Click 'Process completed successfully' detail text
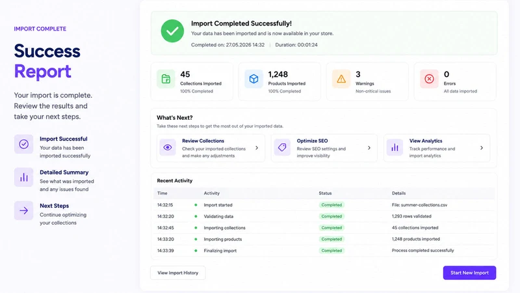This screenshot has height=293, width=520. [423, 251]
